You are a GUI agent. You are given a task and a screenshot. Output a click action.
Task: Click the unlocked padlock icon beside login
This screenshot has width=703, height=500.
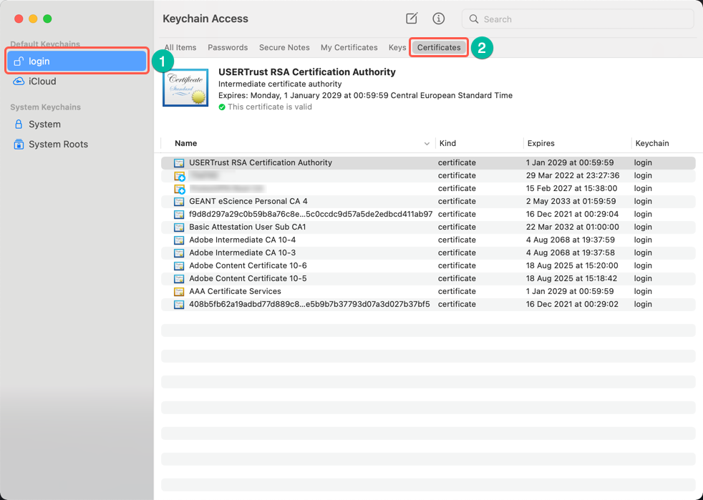coord(19,61)
